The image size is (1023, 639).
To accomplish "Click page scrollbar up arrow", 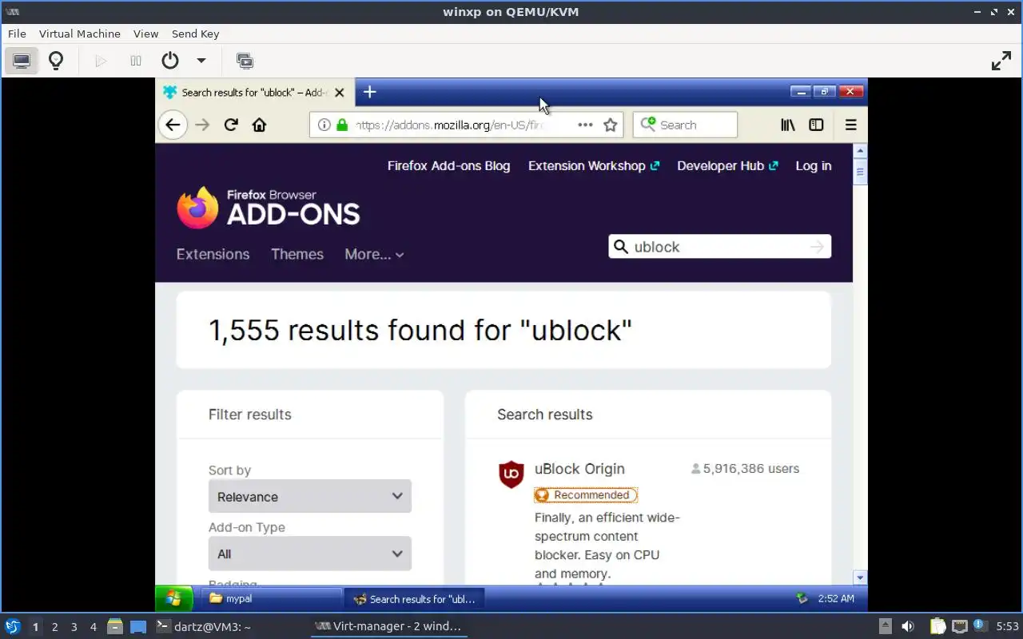I will pos(860,150).
